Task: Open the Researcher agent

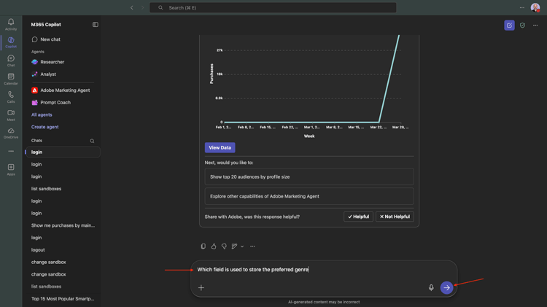Action: point(53,62)
